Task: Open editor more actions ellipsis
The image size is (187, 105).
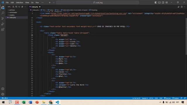Action: [x=185, y=7]
